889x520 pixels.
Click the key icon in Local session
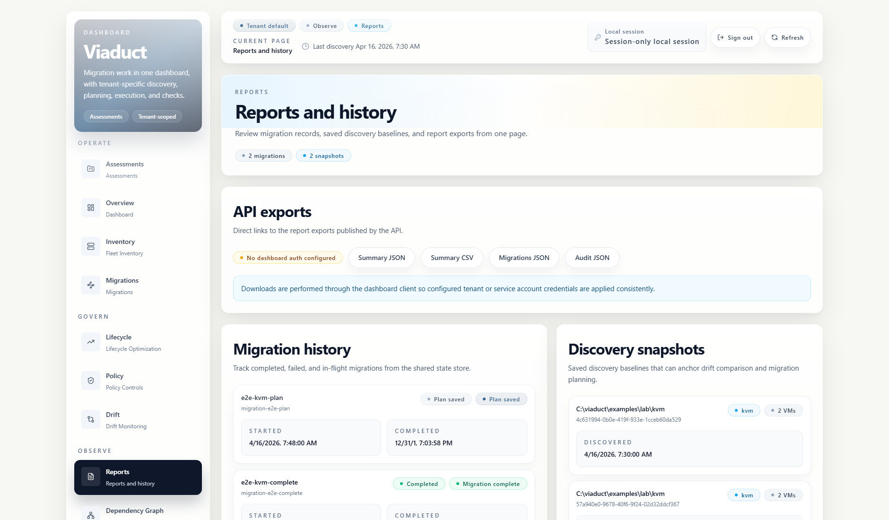[598, 37]
